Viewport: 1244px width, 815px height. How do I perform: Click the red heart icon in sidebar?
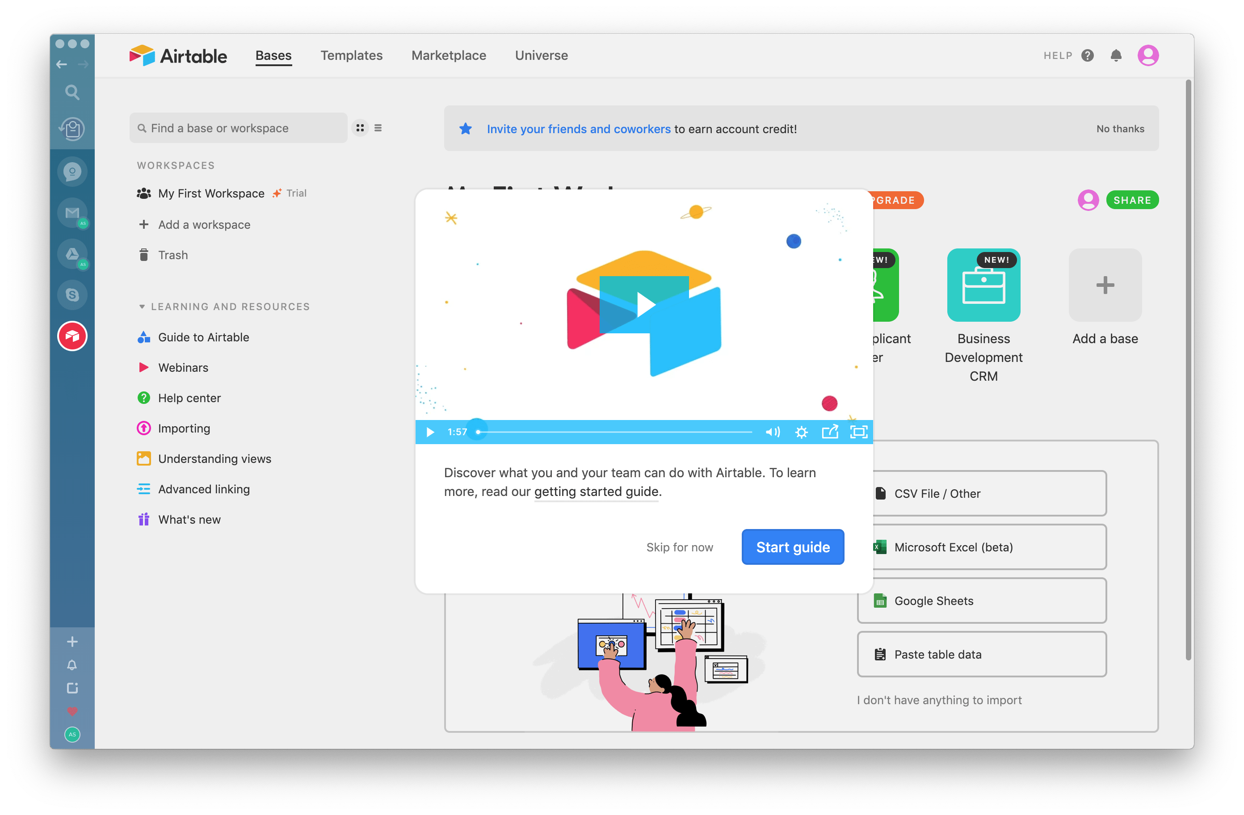[x=72, y=711]
